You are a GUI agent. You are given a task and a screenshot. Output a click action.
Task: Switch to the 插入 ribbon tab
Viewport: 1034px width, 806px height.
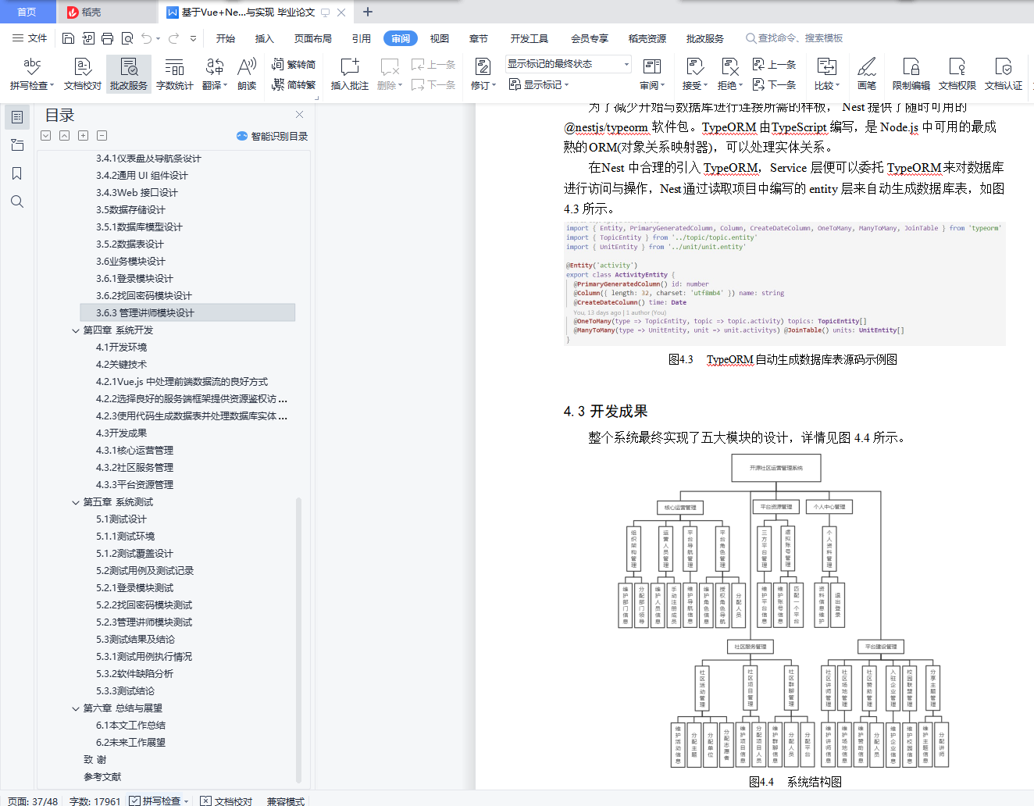[265, 38]
